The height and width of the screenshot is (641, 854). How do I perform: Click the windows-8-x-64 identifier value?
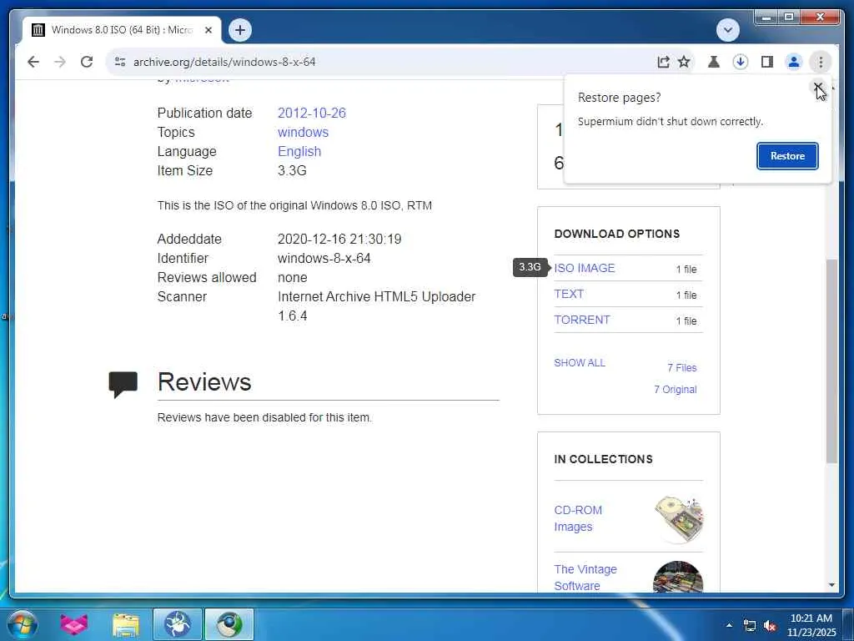[324, 259]
